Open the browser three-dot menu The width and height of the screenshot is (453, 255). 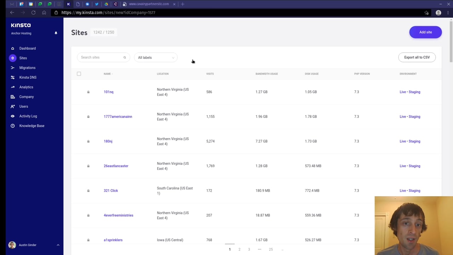pos(448,13)
